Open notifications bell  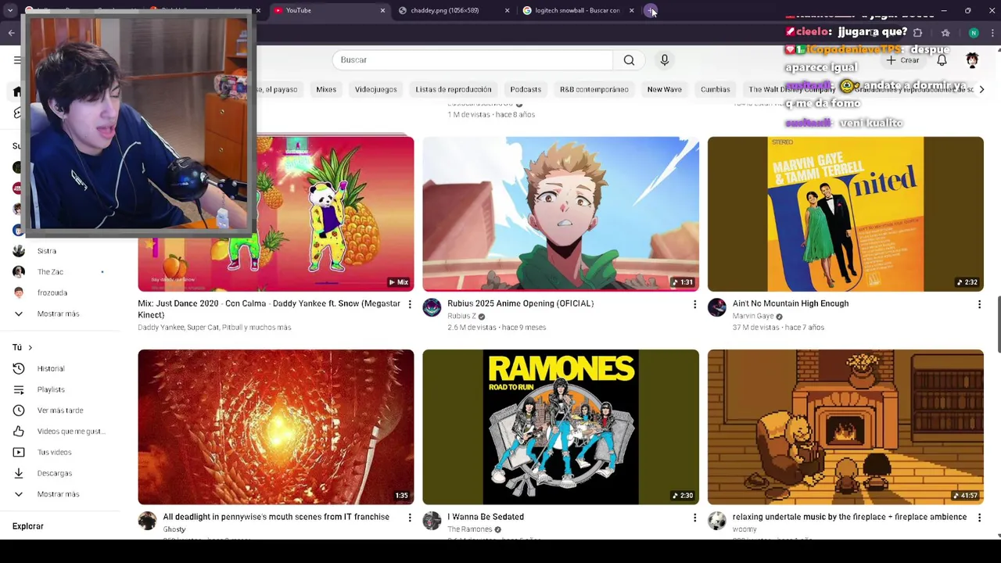(x=942, y=60)
